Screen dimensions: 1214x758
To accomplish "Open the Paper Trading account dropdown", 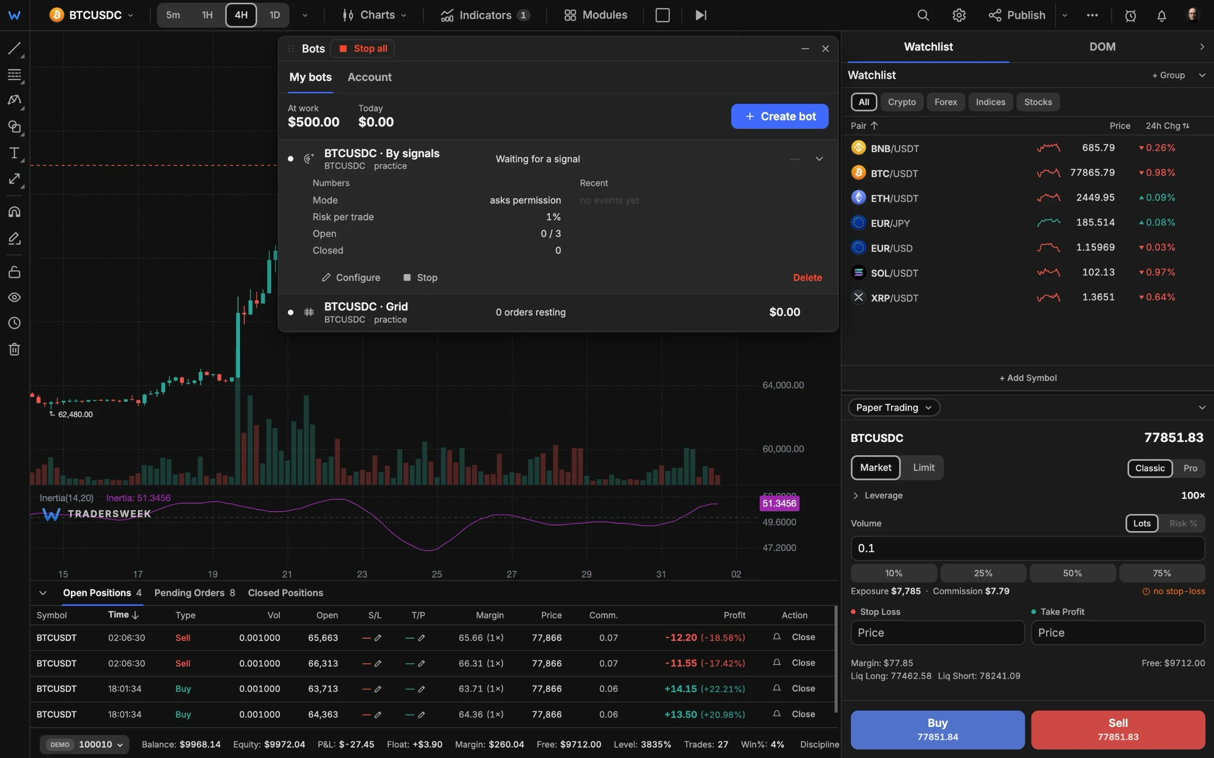I will (x=893, y=407).
